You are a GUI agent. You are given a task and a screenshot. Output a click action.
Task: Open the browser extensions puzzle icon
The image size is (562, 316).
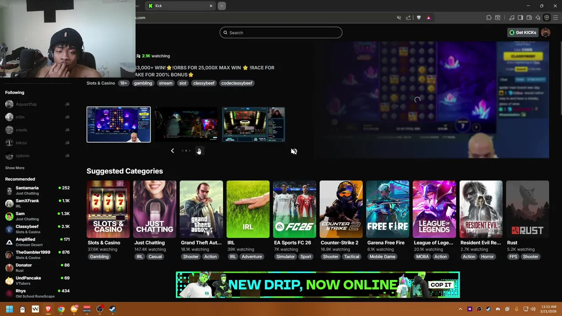489,18
